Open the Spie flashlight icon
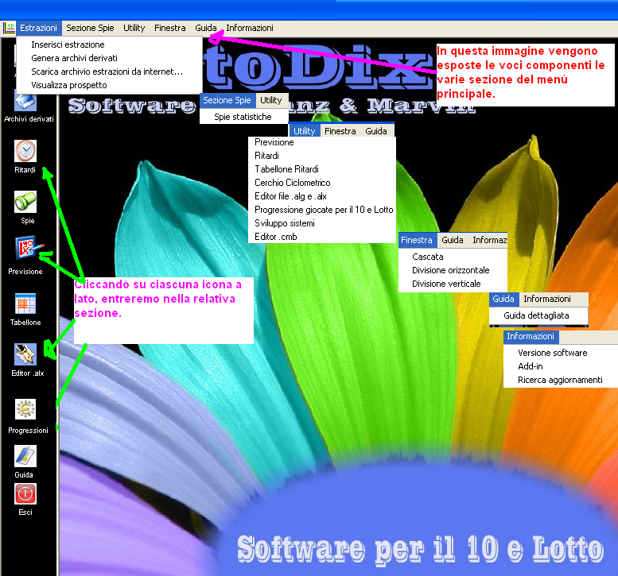Screen dimensions: 618x576 [x=25, y=202]
